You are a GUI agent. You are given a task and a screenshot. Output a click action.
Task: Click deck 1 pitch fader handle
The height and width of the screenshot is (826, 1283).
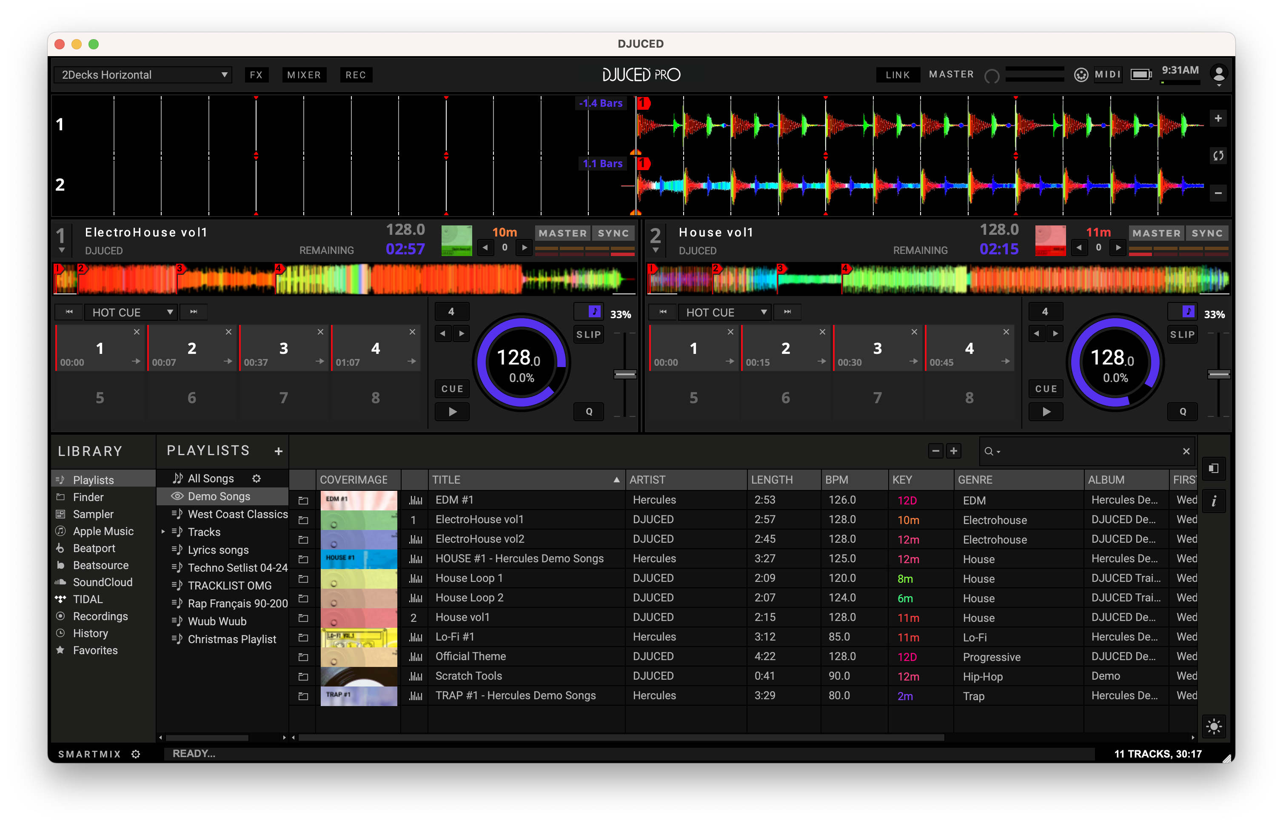(625, 374)
